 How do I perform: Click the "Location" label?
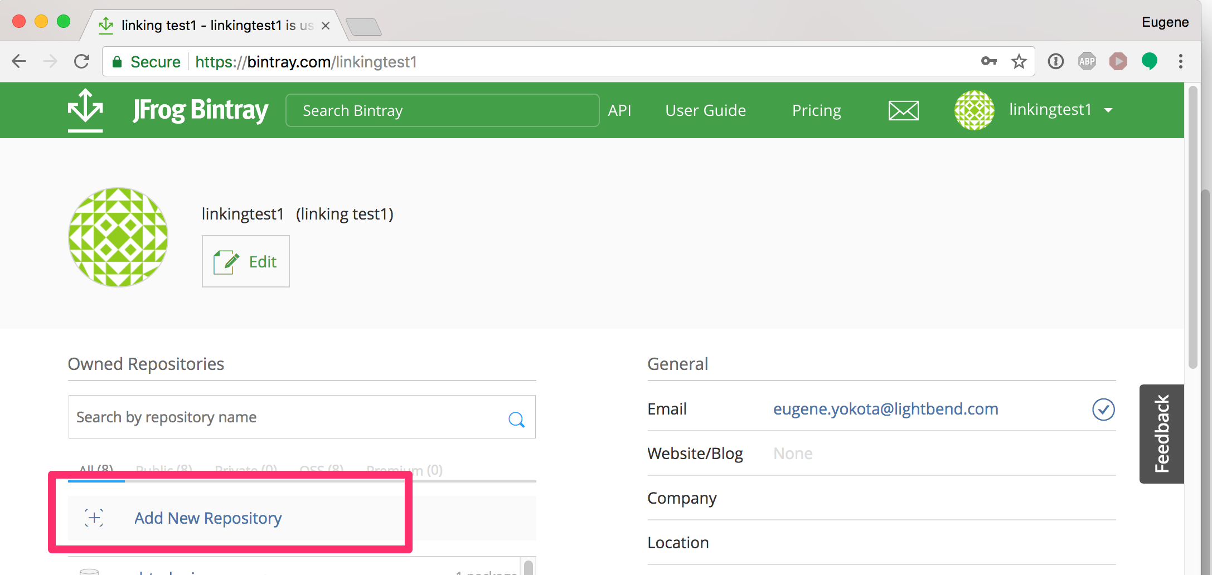tap(678, 543)
